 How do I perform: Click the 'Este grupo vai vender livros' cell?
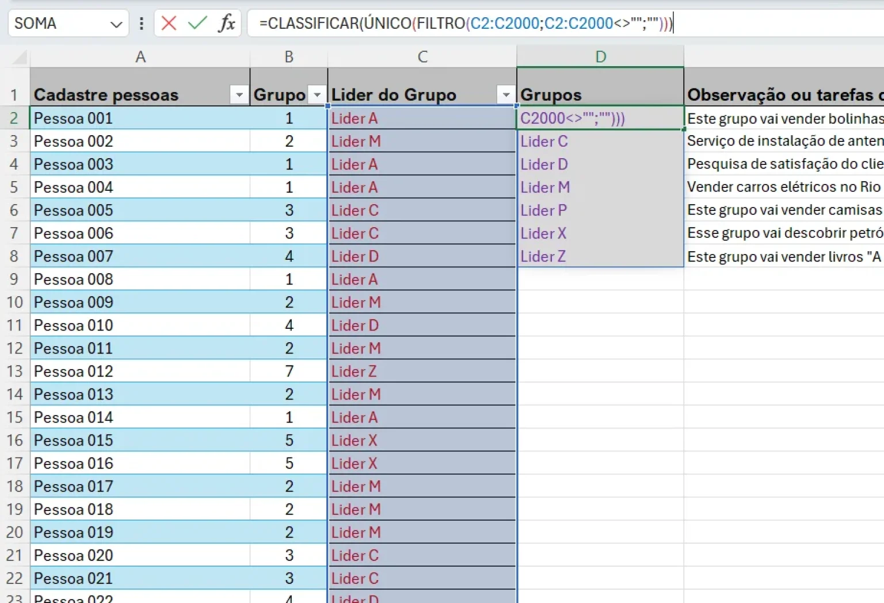[x=784, y=256]
